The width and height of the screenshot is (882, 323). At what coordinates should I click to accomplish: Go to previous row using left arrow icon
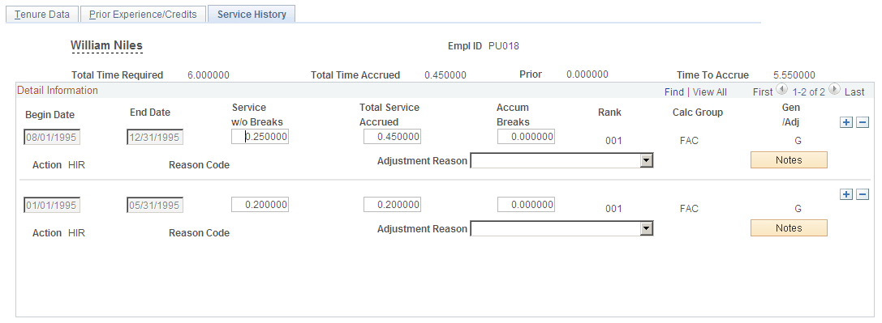(x=782, y=89)
